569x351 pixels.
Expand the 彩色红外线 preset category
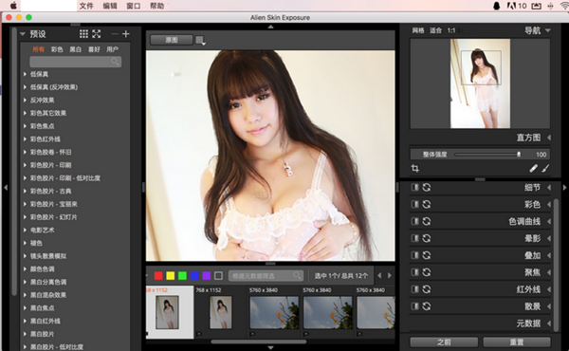pyautogui.click(x=25, y=139)
